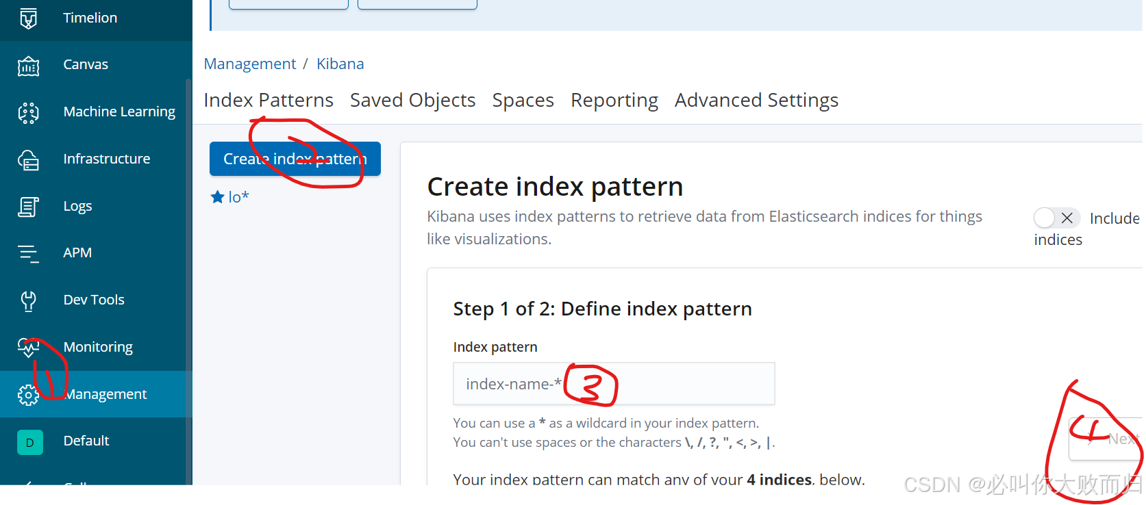Select APM label in sidebar
Screen dimensions: 1146x505
pyautogui.click(x=77, y=252)
